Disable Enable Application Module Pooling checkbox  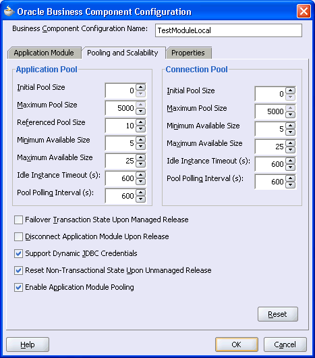tap(18, 288)
